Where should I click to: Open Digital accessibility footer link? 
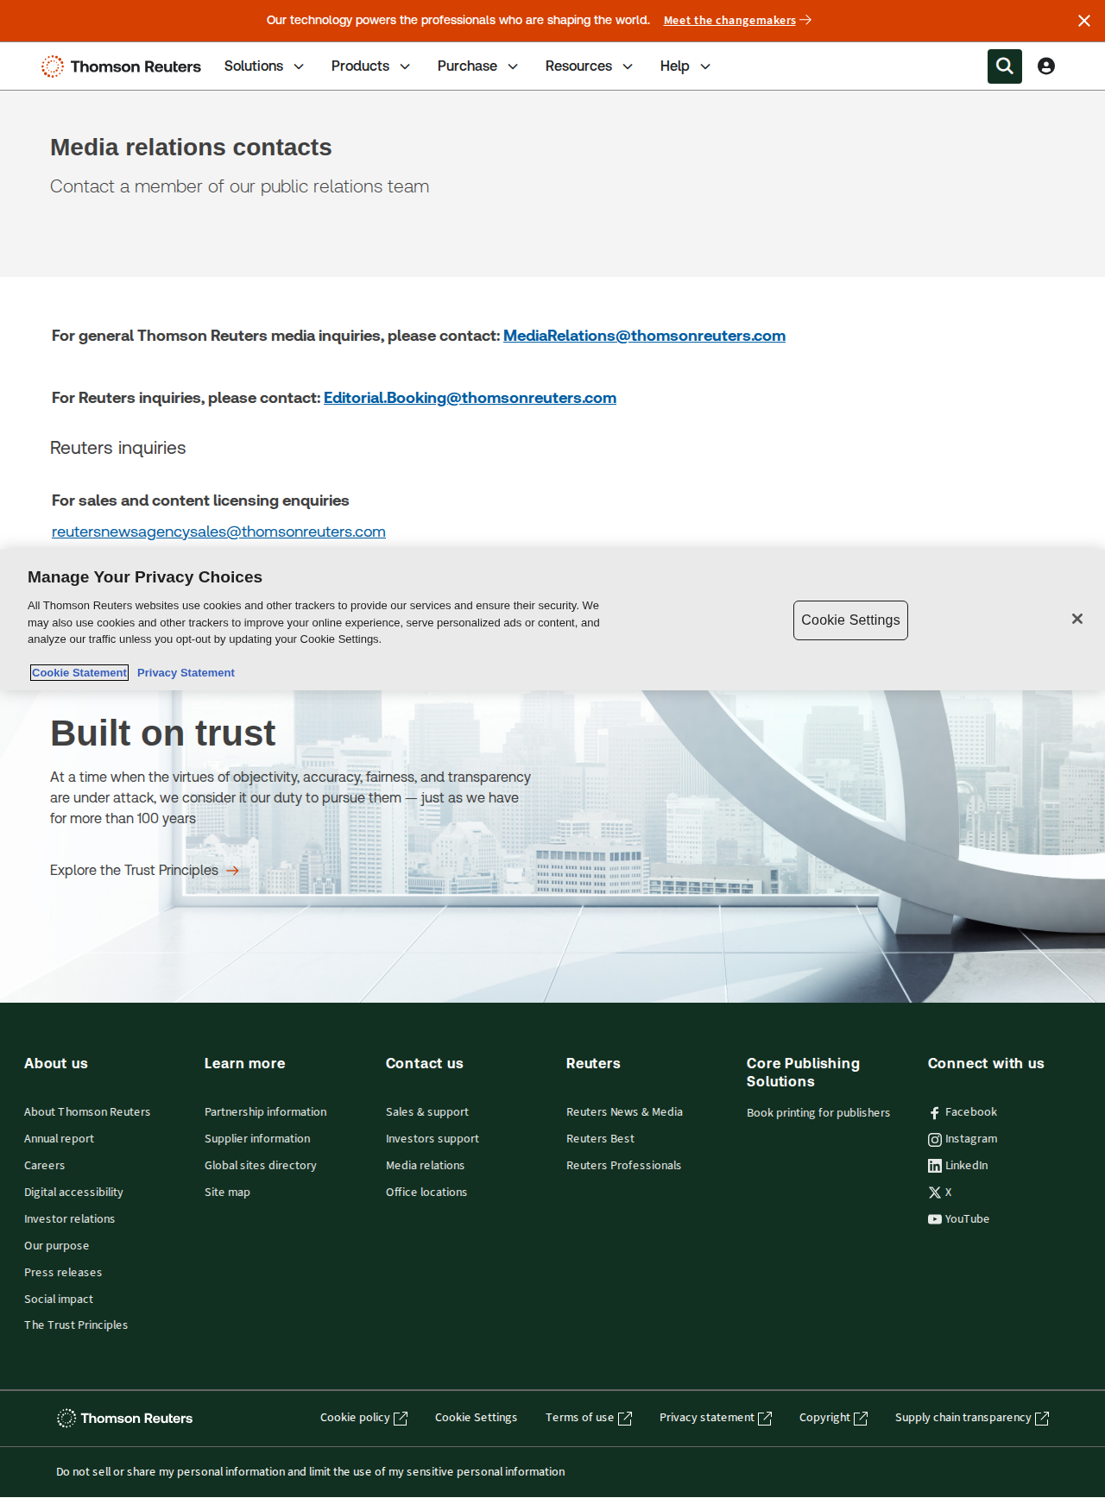73,1193
